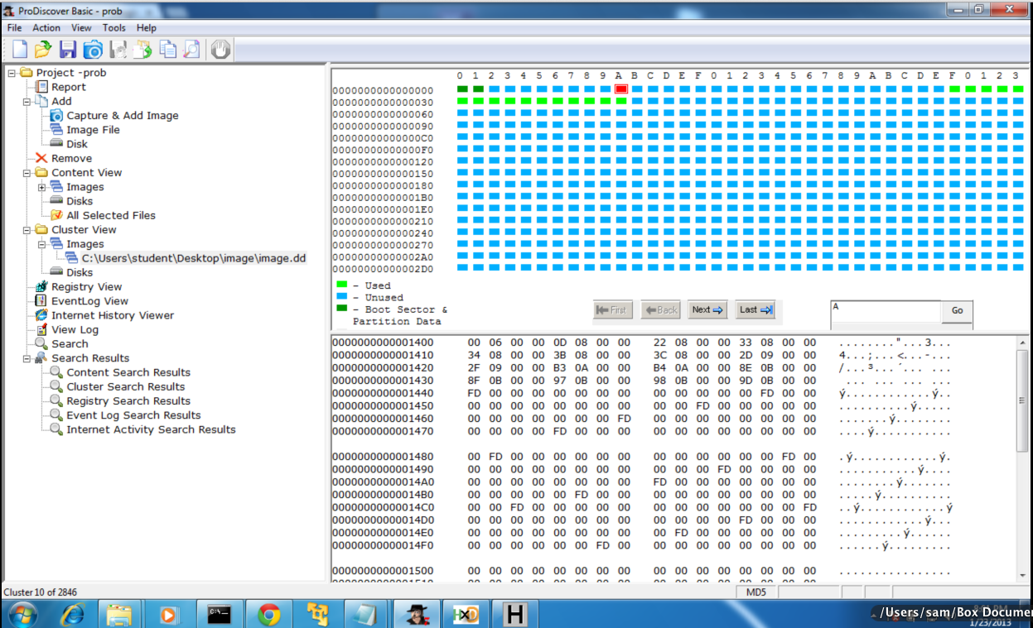The height and width of the screenshot is (628, 1033).
Task: Click the stop hand toolbar icon
Action: [220, 50]
